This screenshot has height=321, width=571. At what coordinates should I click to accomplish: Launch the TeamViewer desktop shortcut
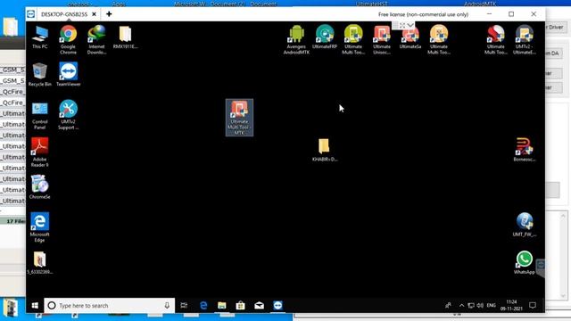point(68,75)
